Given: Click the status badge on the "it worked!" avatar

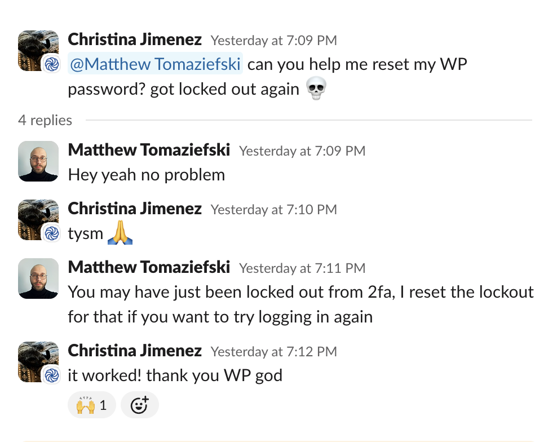Looking at the screenshot, I should click(x=52, y=375).
